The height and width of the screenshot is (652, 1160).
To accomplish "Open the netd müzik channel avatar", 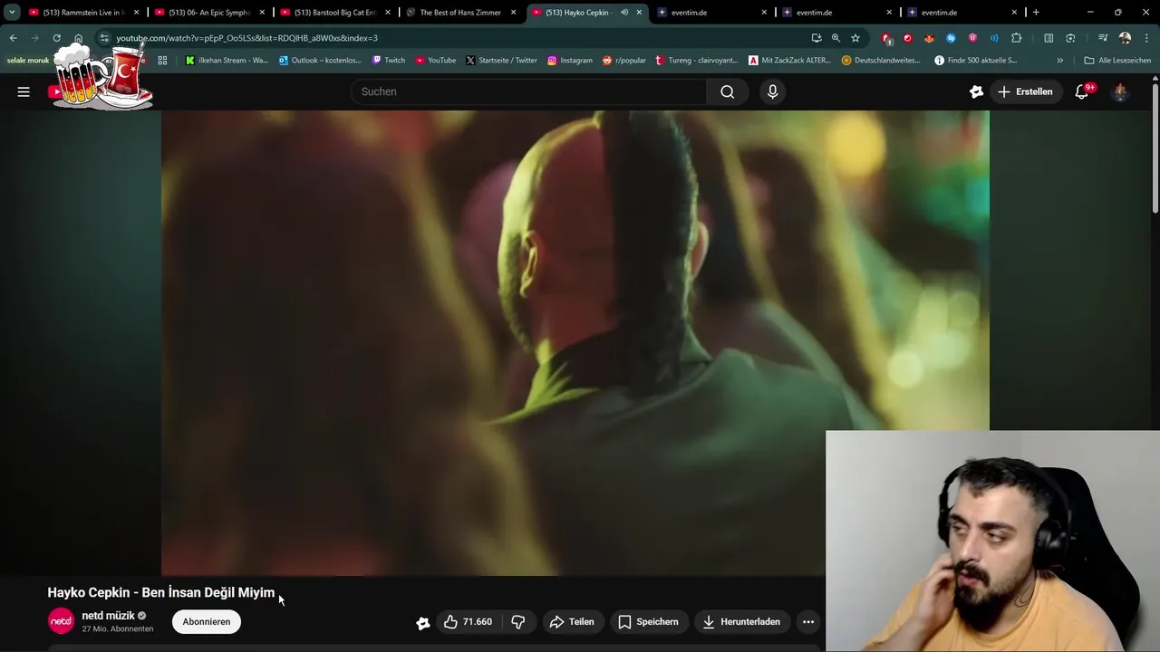I will pyautogui.click(x=61, y=621).
